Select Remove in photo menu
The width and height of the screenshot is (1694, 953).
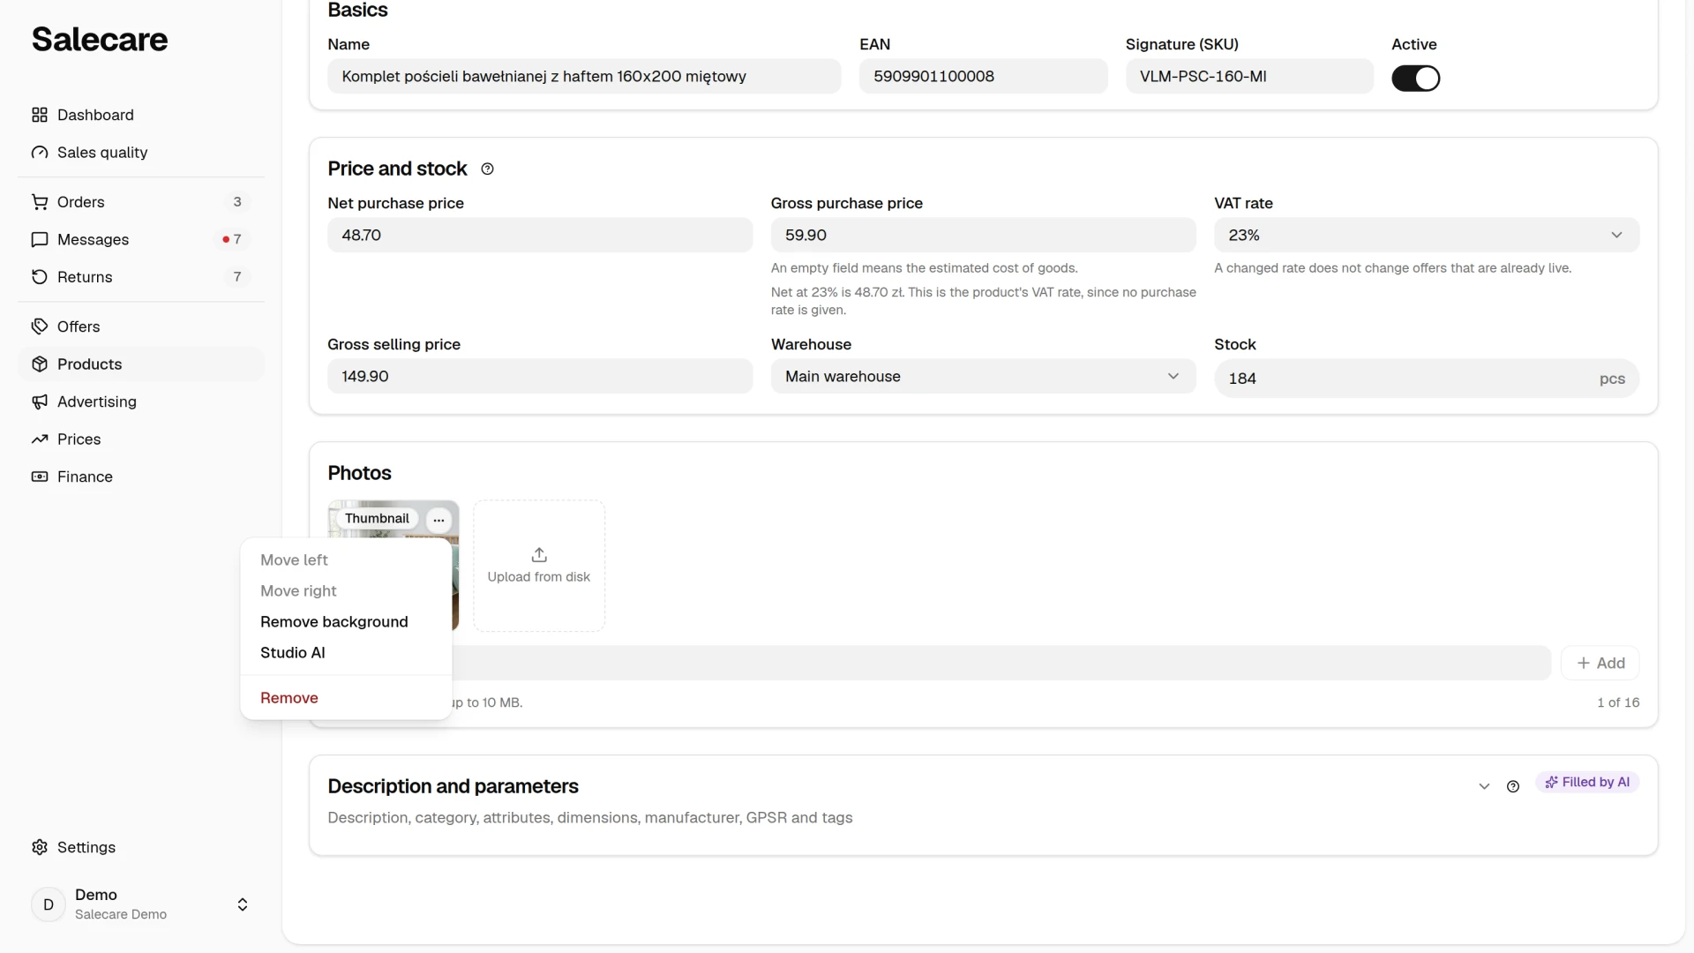[x=289, y=698]
